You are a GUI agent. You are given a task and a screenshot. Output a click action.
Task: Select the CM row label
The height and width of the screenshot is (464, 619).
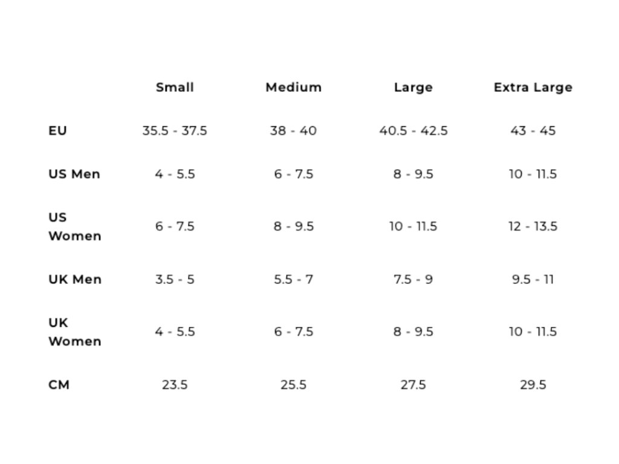[59, 384]
